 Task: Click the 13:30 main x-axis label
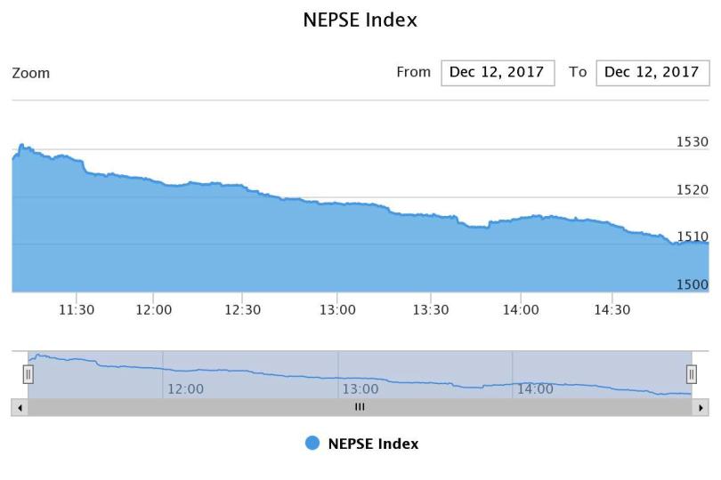(431, 309)
